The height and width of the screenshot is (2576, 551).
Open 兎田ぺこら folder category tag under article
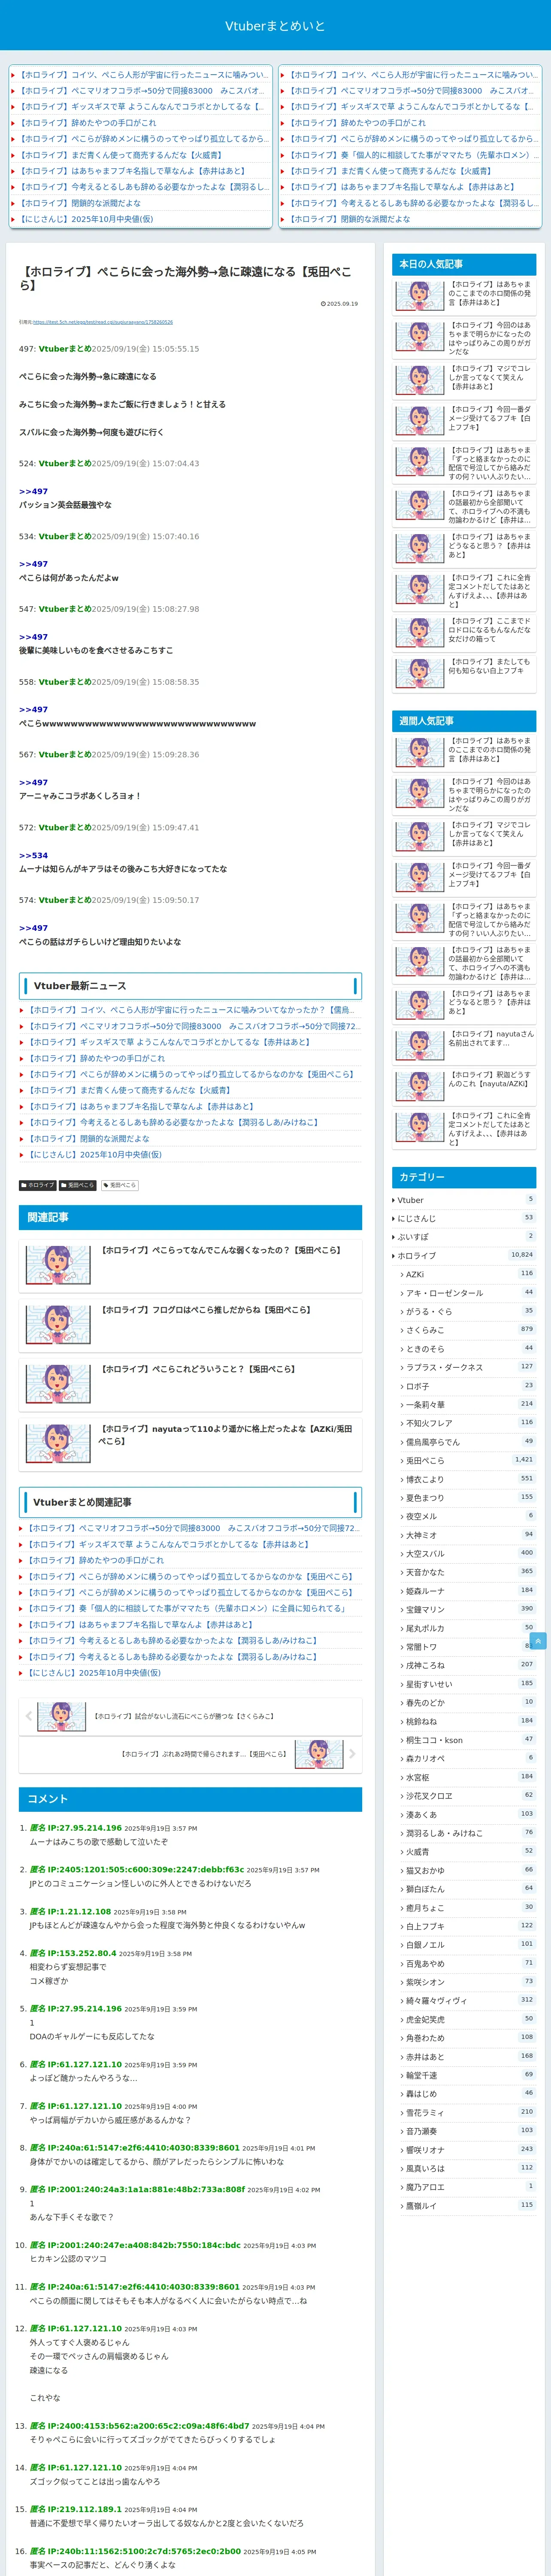click(x=78, y=1185)
